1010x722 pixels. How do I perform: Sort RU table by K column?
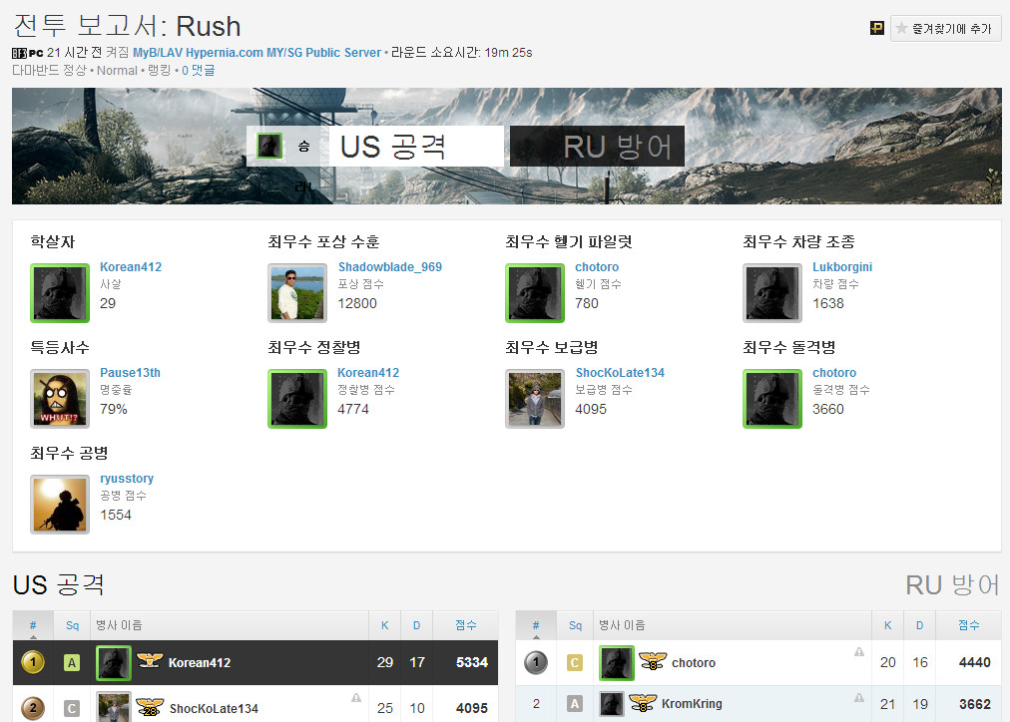[x=887, y=625]
